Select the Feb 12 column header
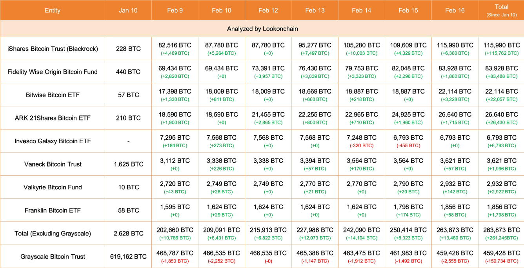524x268 pixels. tap(268, 10)
